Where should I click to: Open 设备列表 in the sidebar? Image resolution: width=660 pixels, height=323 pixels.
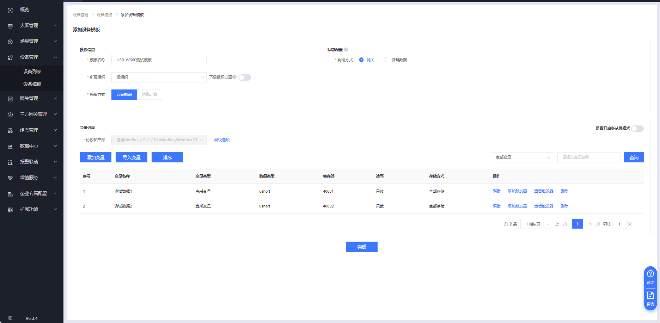click(32, 72)
